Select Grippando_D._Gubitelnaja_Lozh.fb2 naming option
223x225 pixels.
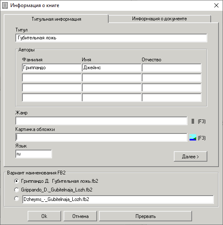click(x=17, y=190)
